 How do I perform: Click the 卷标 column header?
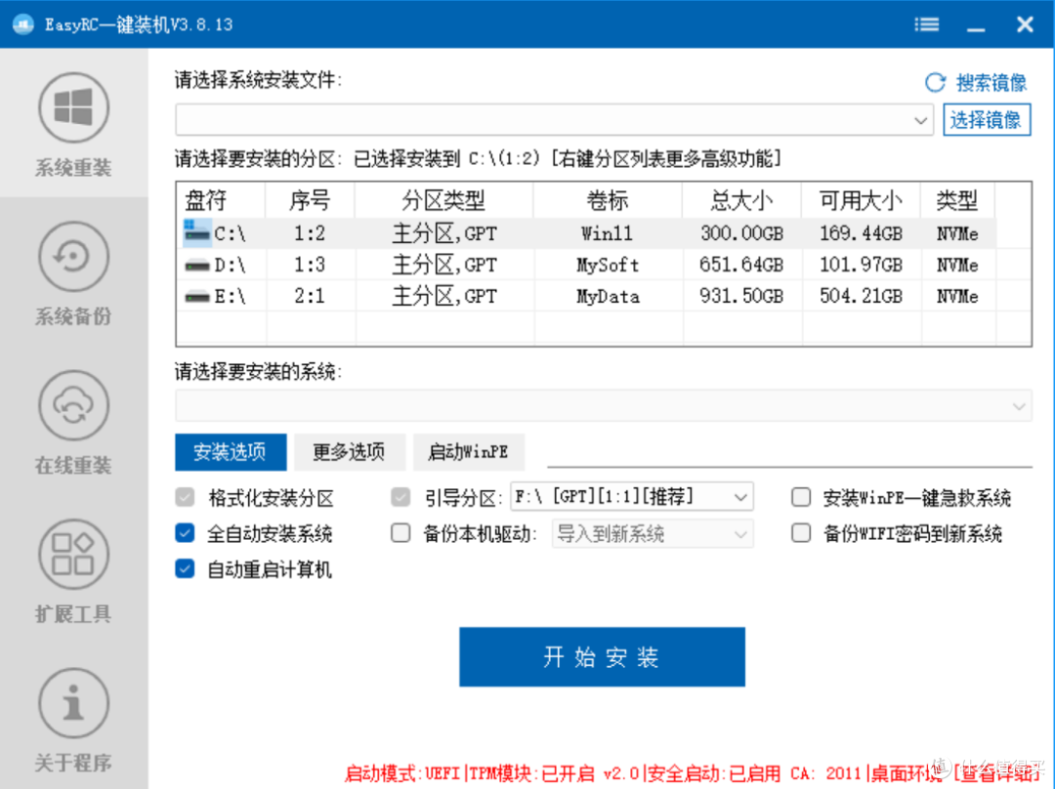pos(607,200)
